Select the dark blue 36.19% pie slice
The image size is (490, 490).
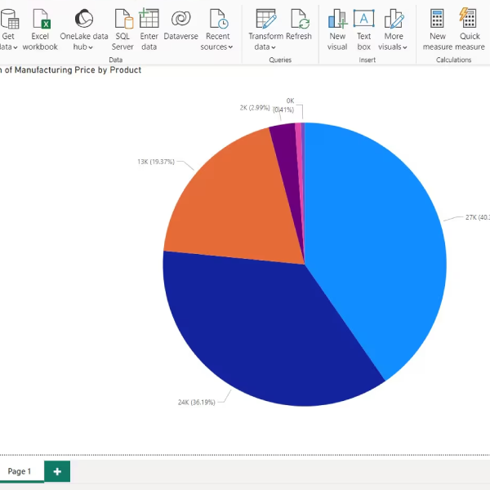click(x=256, y=332)
